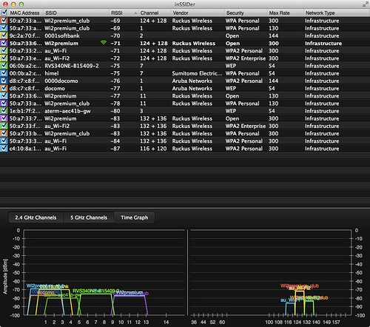This screenshot has width=370, height=327.
Task: Sort networks by Max Rate header
Action: pyautogui.click(x=279, y=13)
